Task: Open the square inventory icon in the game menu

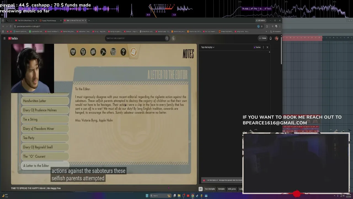Action: (x=93, y=52)
